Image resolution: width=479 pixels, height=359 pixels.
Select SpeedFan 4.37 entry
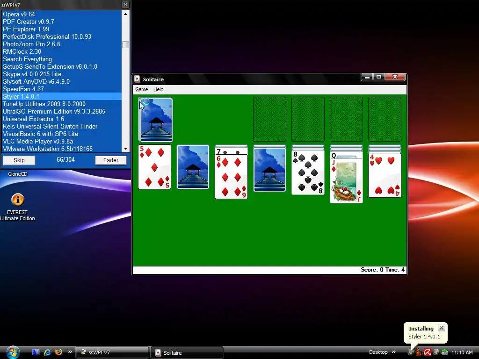[x=62, y=89]
